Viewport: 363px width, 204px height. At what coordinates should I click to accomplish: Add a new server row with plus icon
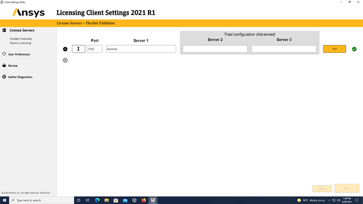(x=65, y=60)
